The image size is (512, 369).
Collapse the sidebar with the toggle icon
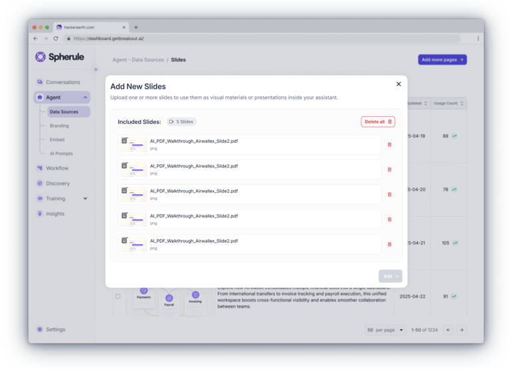pos(96,69)
